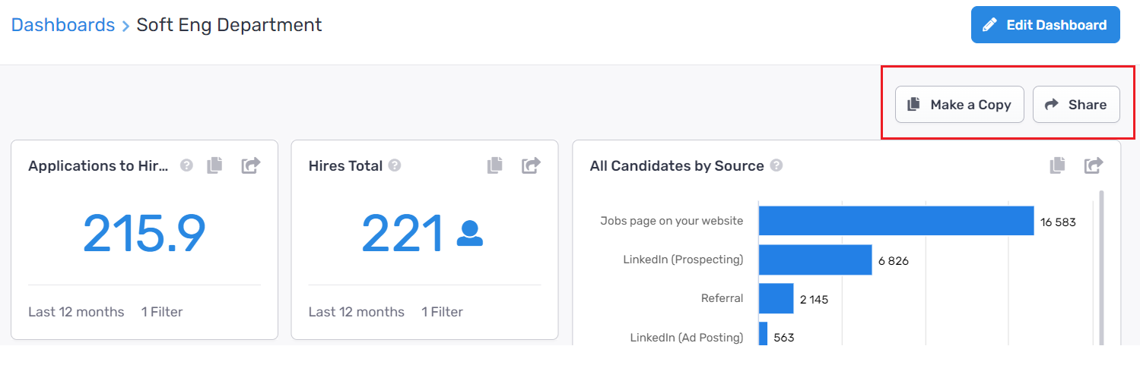
Task: Click help icon beside All Candidates by Source
Action: tap(776, 165)
